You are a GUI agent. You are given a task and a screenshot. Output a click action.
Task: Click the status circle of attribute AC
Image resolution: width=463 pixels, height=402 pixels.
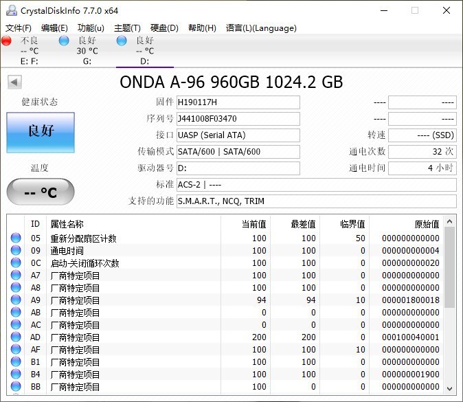[16, 324]
